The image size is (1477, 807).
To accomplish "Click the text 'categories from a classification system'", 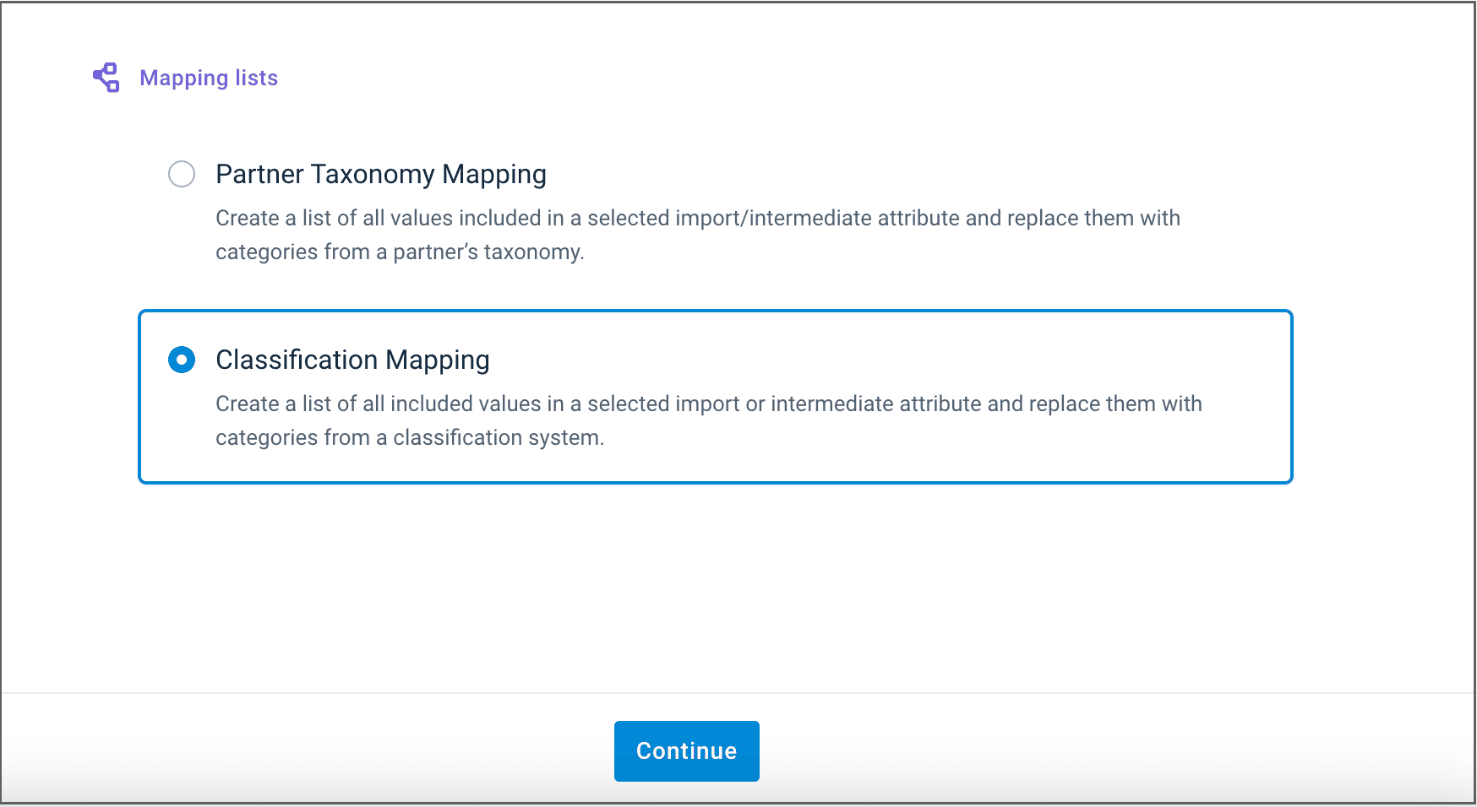I will [409, 437].
